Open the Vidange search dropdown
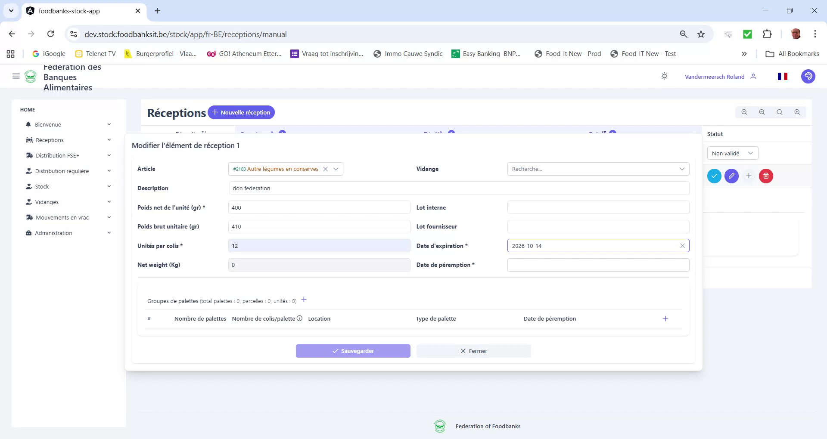The width and height of the screenshot is (827, 439). pos(682,169)
